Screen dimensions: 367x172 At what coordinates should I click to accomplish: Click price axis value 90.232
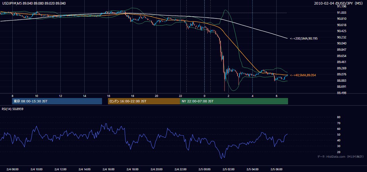[x=342, y=37]
